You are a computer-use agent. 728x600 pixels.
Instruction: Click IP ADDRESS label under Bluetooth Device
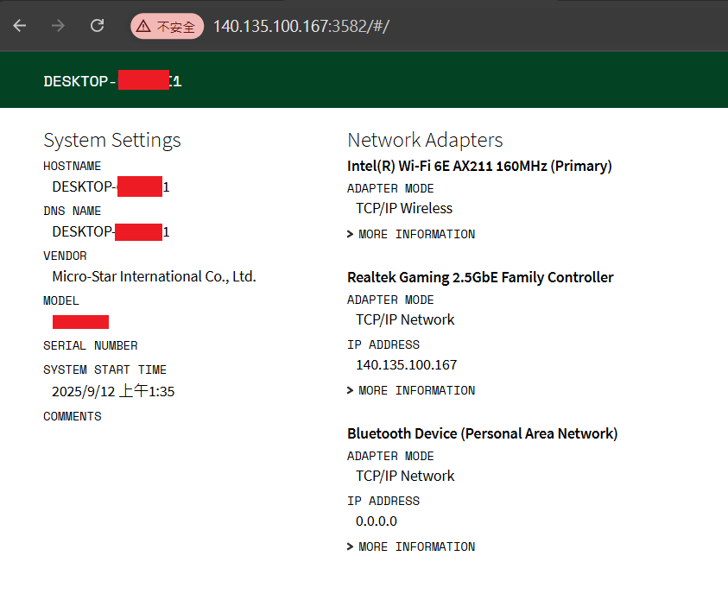[383, 502]
